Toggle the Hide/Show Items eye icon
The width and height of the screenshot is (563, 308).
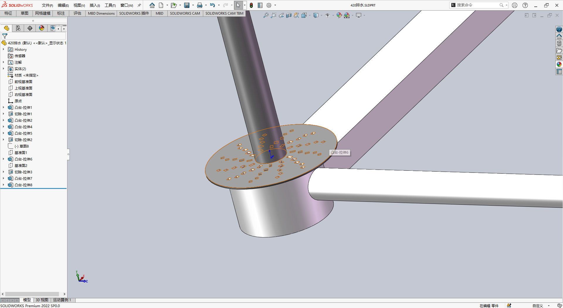(x=327, y=15)
